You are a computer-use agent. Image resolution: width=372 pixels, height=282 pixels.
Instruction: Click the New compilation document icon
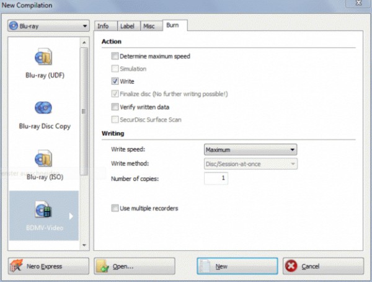tap(206, 266)
